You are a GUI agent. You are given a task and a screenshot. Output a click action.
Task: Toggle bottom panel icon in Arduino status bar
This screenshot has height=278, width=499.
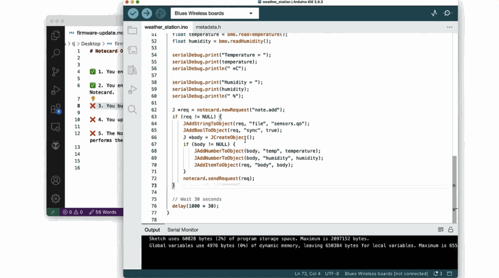tap(450, 274)
